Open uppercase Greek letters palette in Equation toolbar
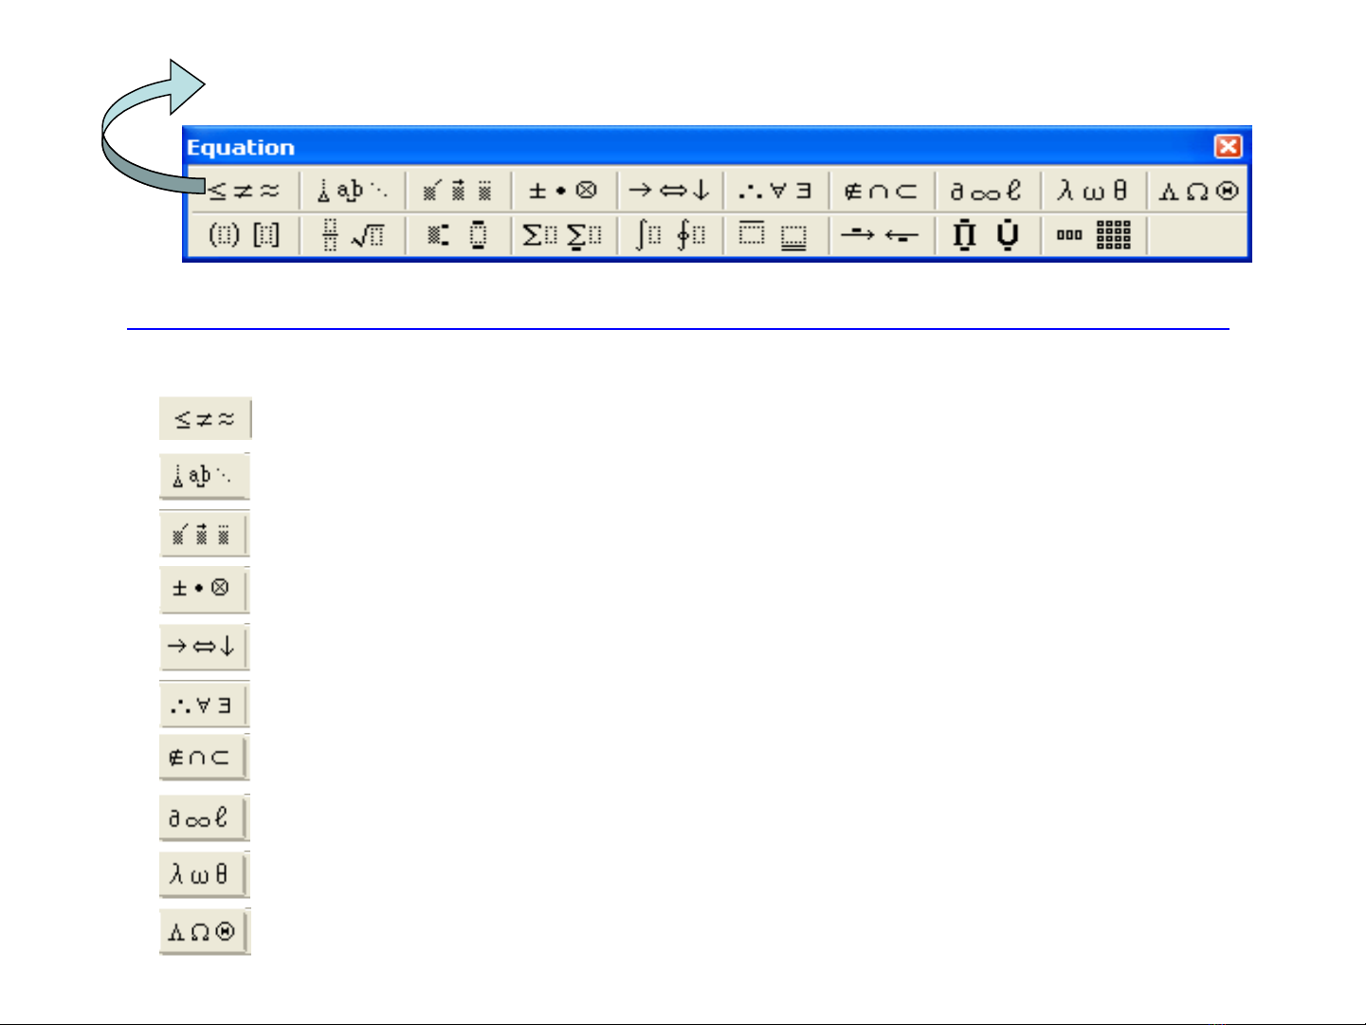The height and width of the screenshot is (1025, 1366). tap(1199, 191)
